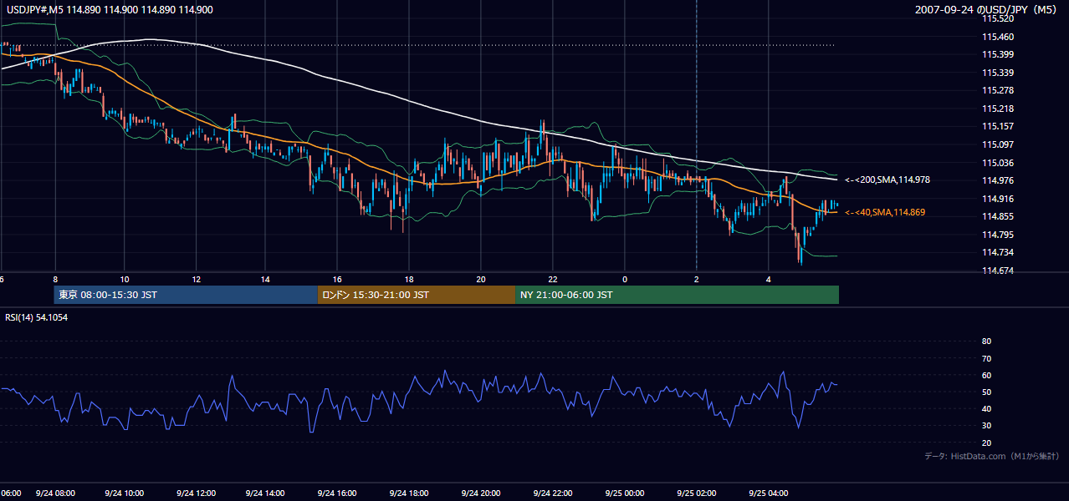Click price axis label 115.036
Image resolution: width=1069 pixels, height=501 pixels.
tap(998, 163)
